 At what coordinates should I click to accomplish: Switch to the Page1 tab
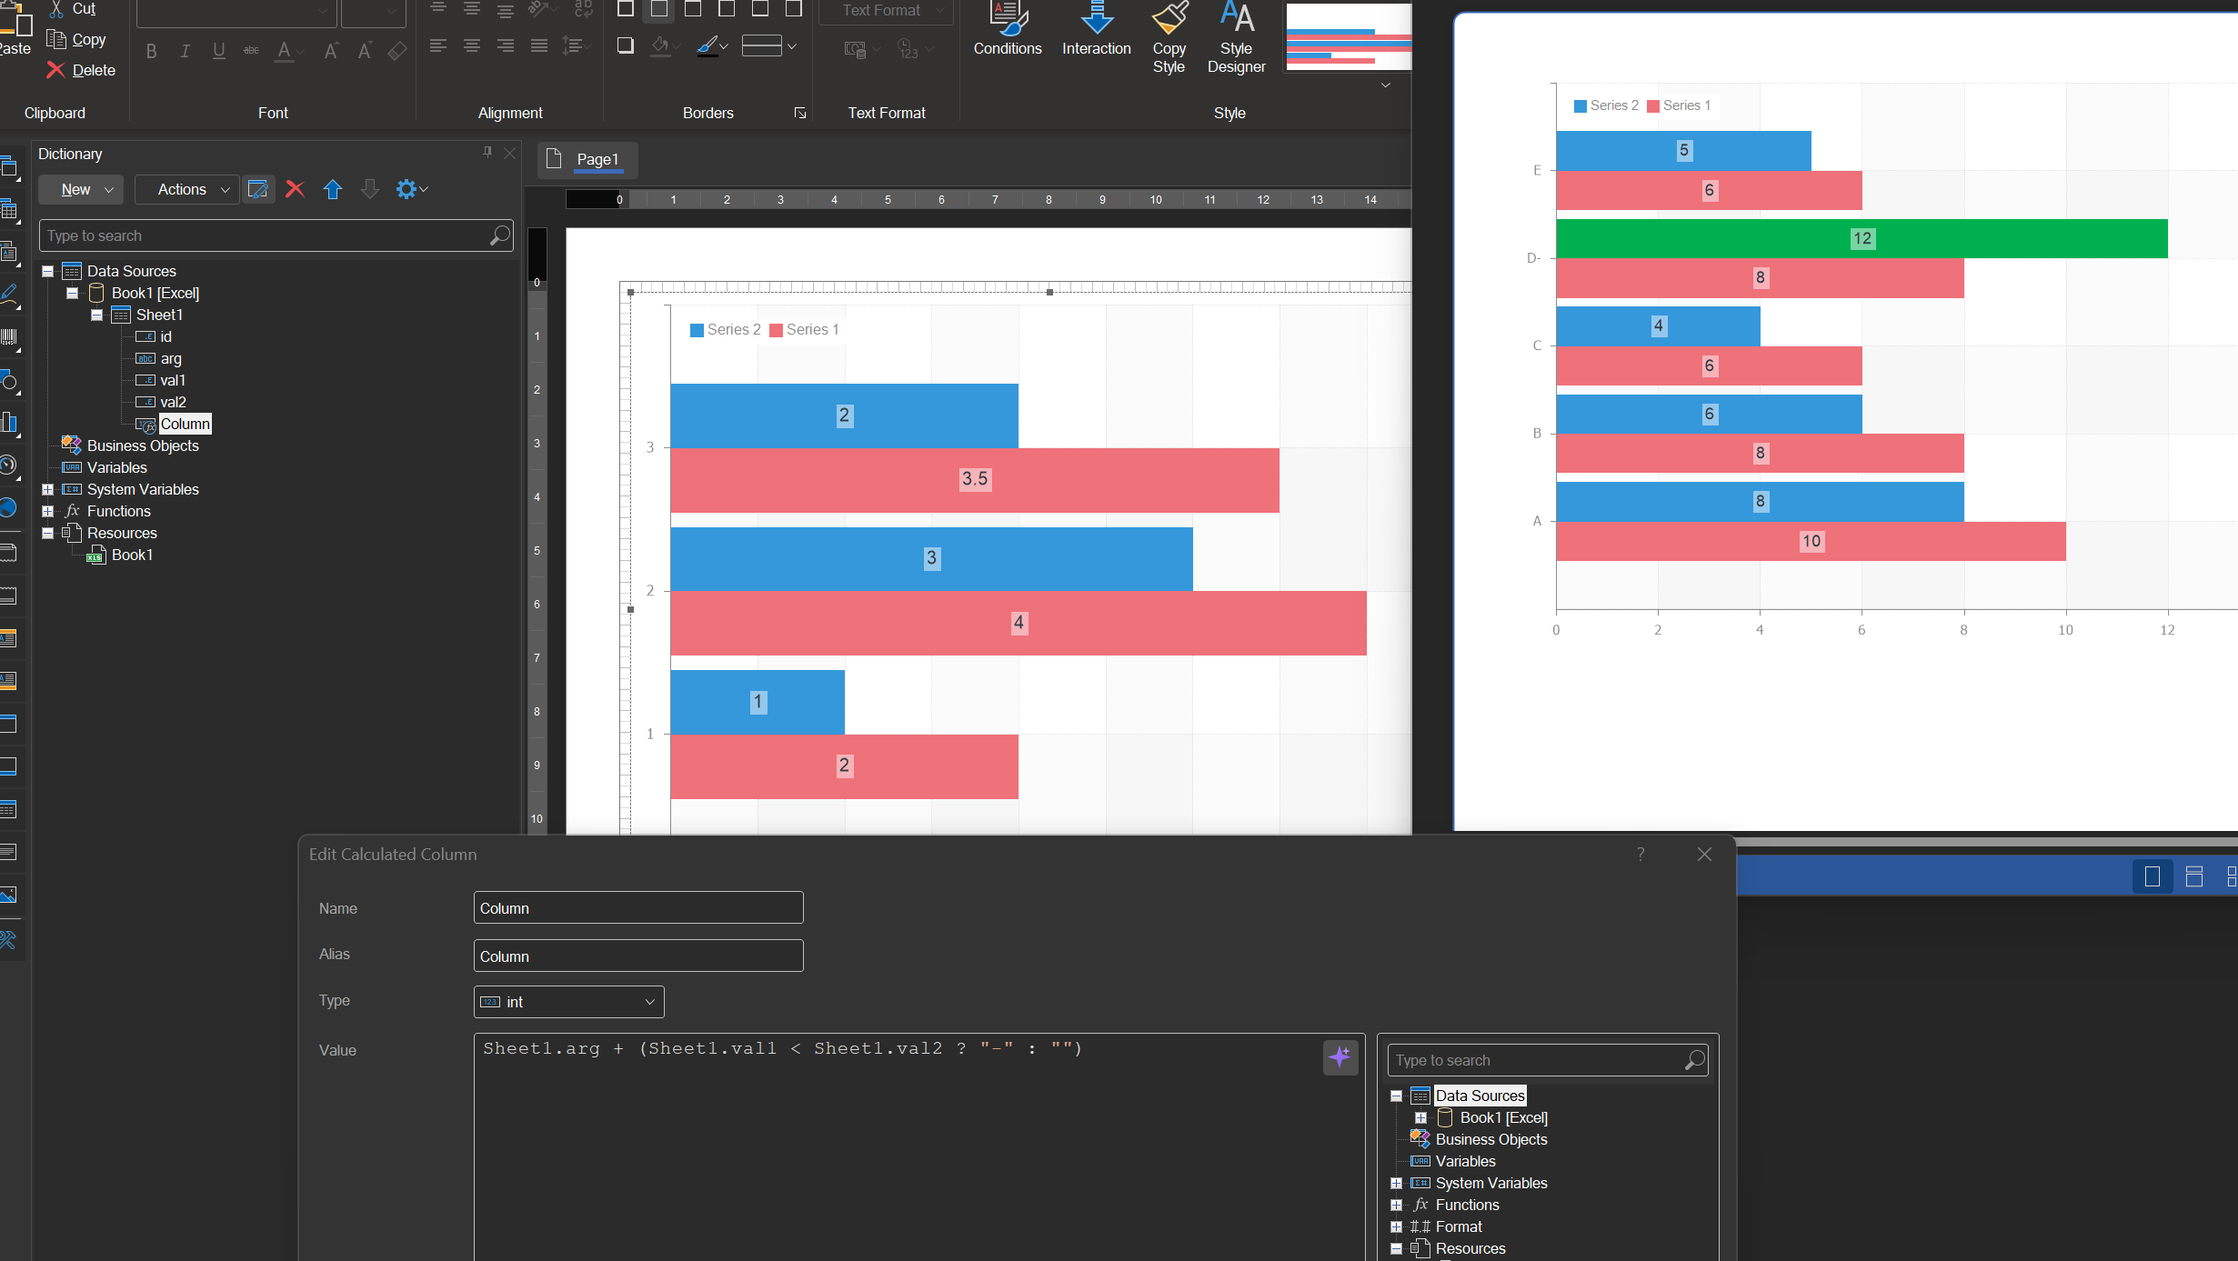pos(587,159)
